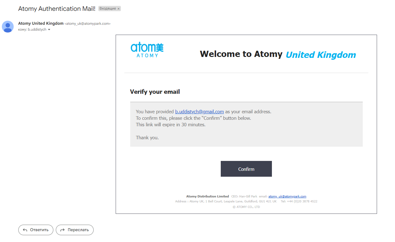This screenshot has width=395, height=242.
Task: Click the subject Atomy Authentication Mail!
Action: point(57,9)
